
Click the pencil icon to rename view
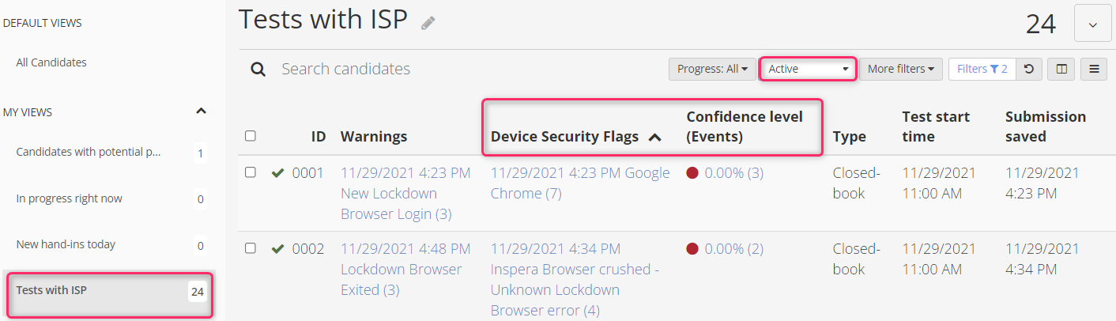point(428,23)
